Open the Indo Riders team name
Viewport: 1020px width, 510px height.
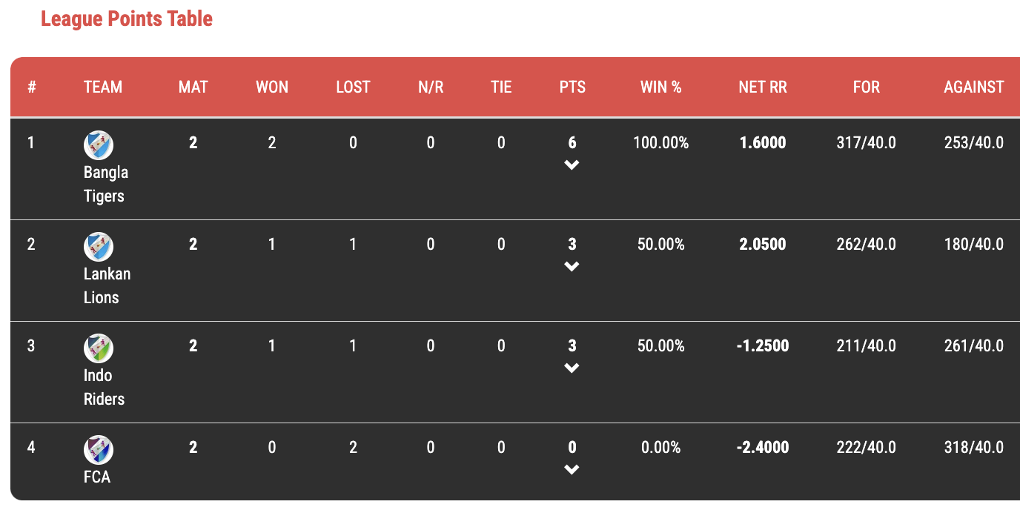click(104, 387)
